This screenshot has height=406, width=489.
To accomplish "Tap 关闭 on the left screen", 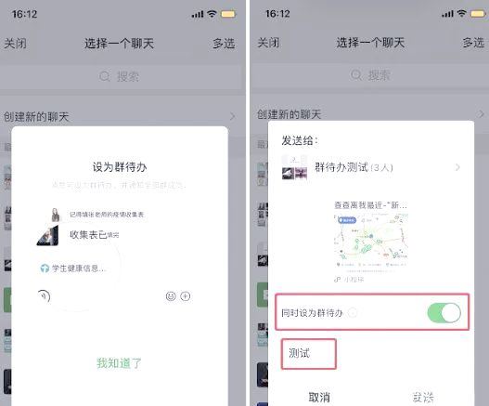I will (x=15, y=44).
